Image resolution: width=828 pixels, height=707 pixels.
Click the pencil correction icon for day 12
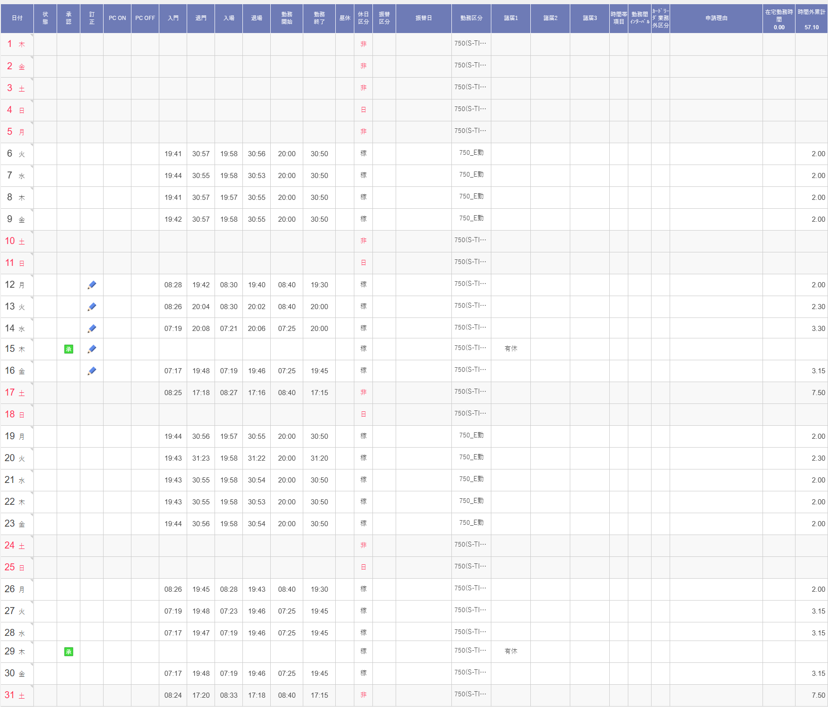click(x=91, y=285)
